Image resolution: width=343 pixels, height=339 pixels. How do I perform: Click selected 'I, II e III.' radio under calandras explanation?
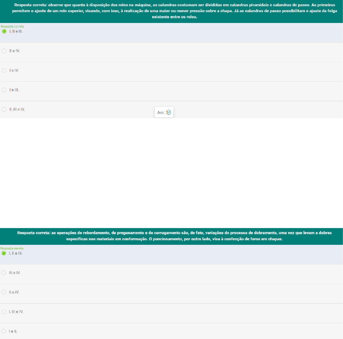tap(4, 32)
